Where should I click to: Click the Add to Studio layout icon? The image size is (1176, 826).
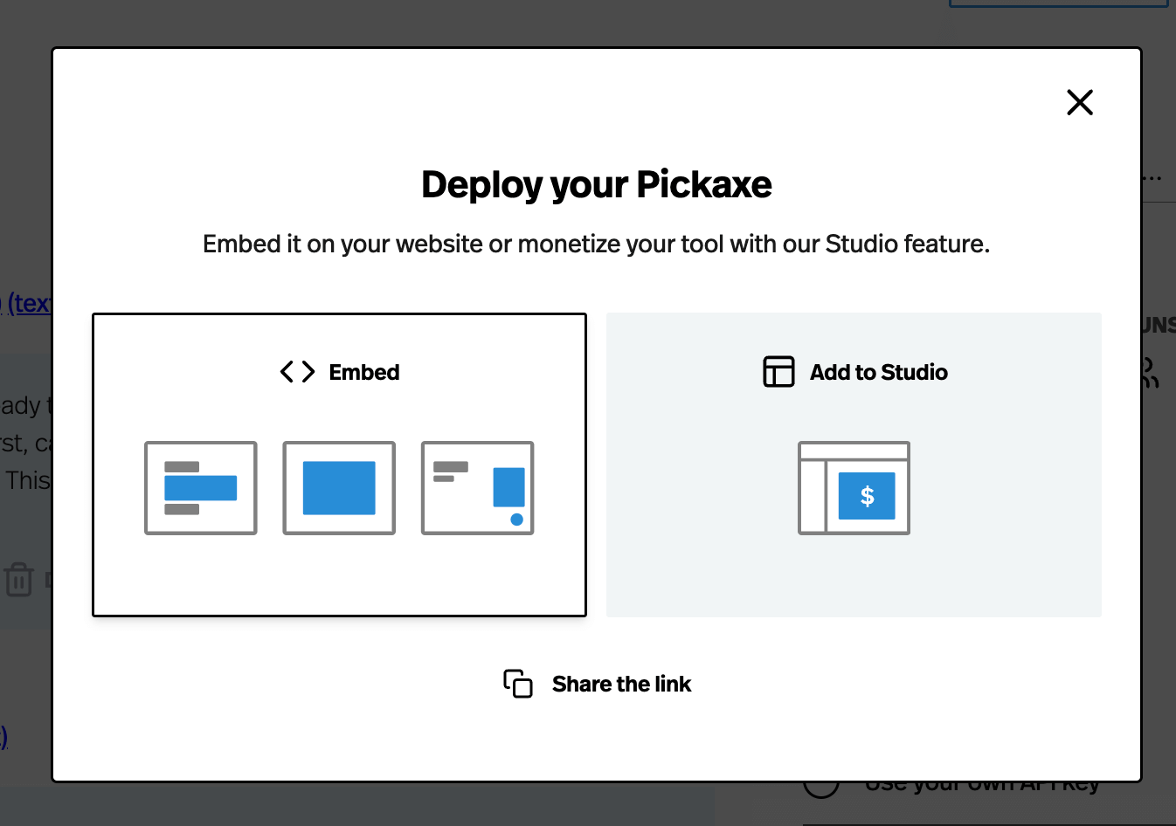coord(778,372)
